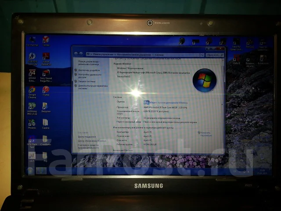Open Счетчики и средства производительности link
Screen dimensions: 281x211
click(88, 146)
